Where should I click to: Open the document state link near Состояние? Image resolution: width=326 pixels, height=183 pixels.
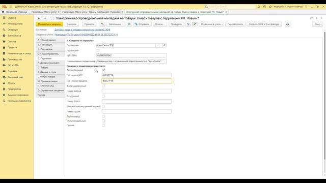click(x=83, y=29)
